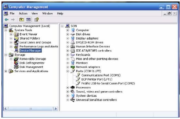Click the Universal Serial Bus controllers icon
180x119 pixels.
(x=73, y=100)
